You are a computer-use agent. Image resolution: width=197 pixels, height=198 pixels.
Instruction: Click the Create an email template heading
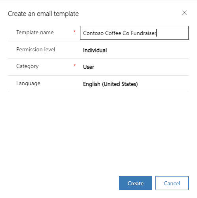pyautogui.click(x=43, y=14)
